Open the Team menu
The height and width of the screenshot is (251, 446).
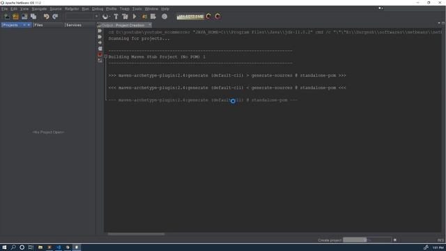coord(124,9)
